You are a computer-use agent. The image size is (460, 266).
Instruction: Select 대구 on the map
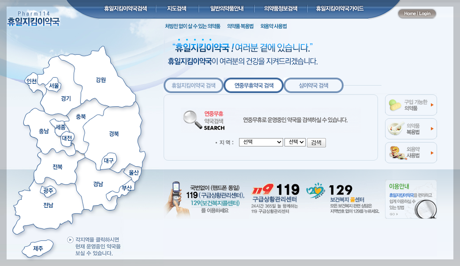108,161
